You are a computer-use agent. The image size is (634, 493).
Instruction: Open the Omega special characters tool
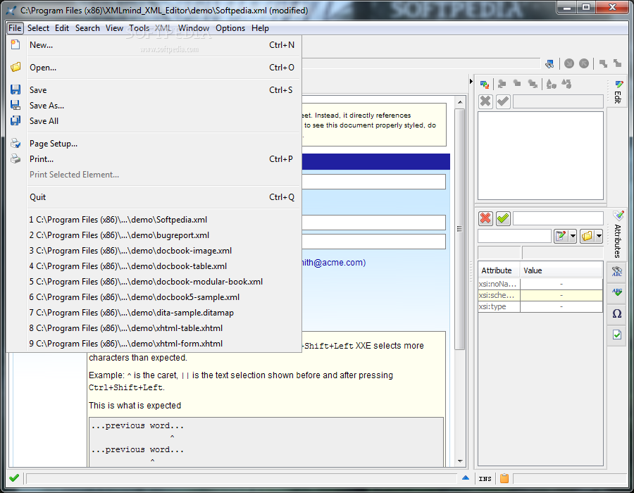(617, 313)
